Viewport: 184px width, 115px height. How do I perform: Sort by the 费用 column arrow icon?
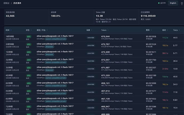(x=151, y=30)
